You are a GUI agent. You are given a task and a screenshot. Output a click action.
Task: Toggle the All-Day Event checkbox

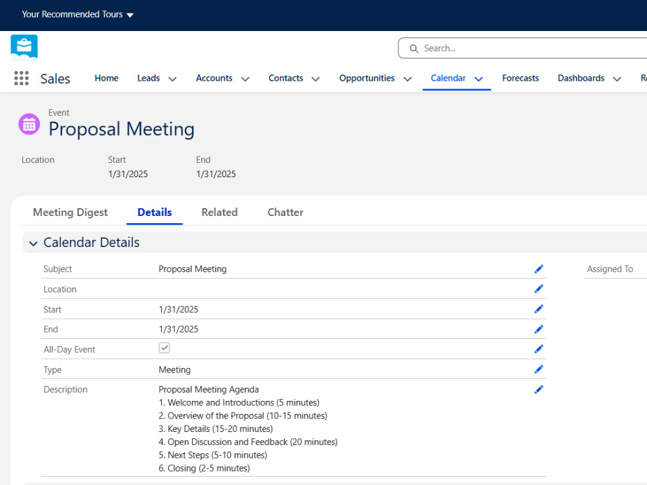coord(164,348)
